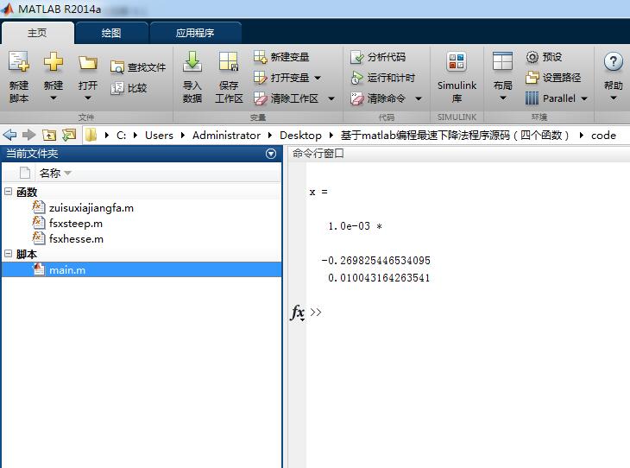
Task: Open the Layout (布局) dropdown arrow
Action: tap(502, 98)
